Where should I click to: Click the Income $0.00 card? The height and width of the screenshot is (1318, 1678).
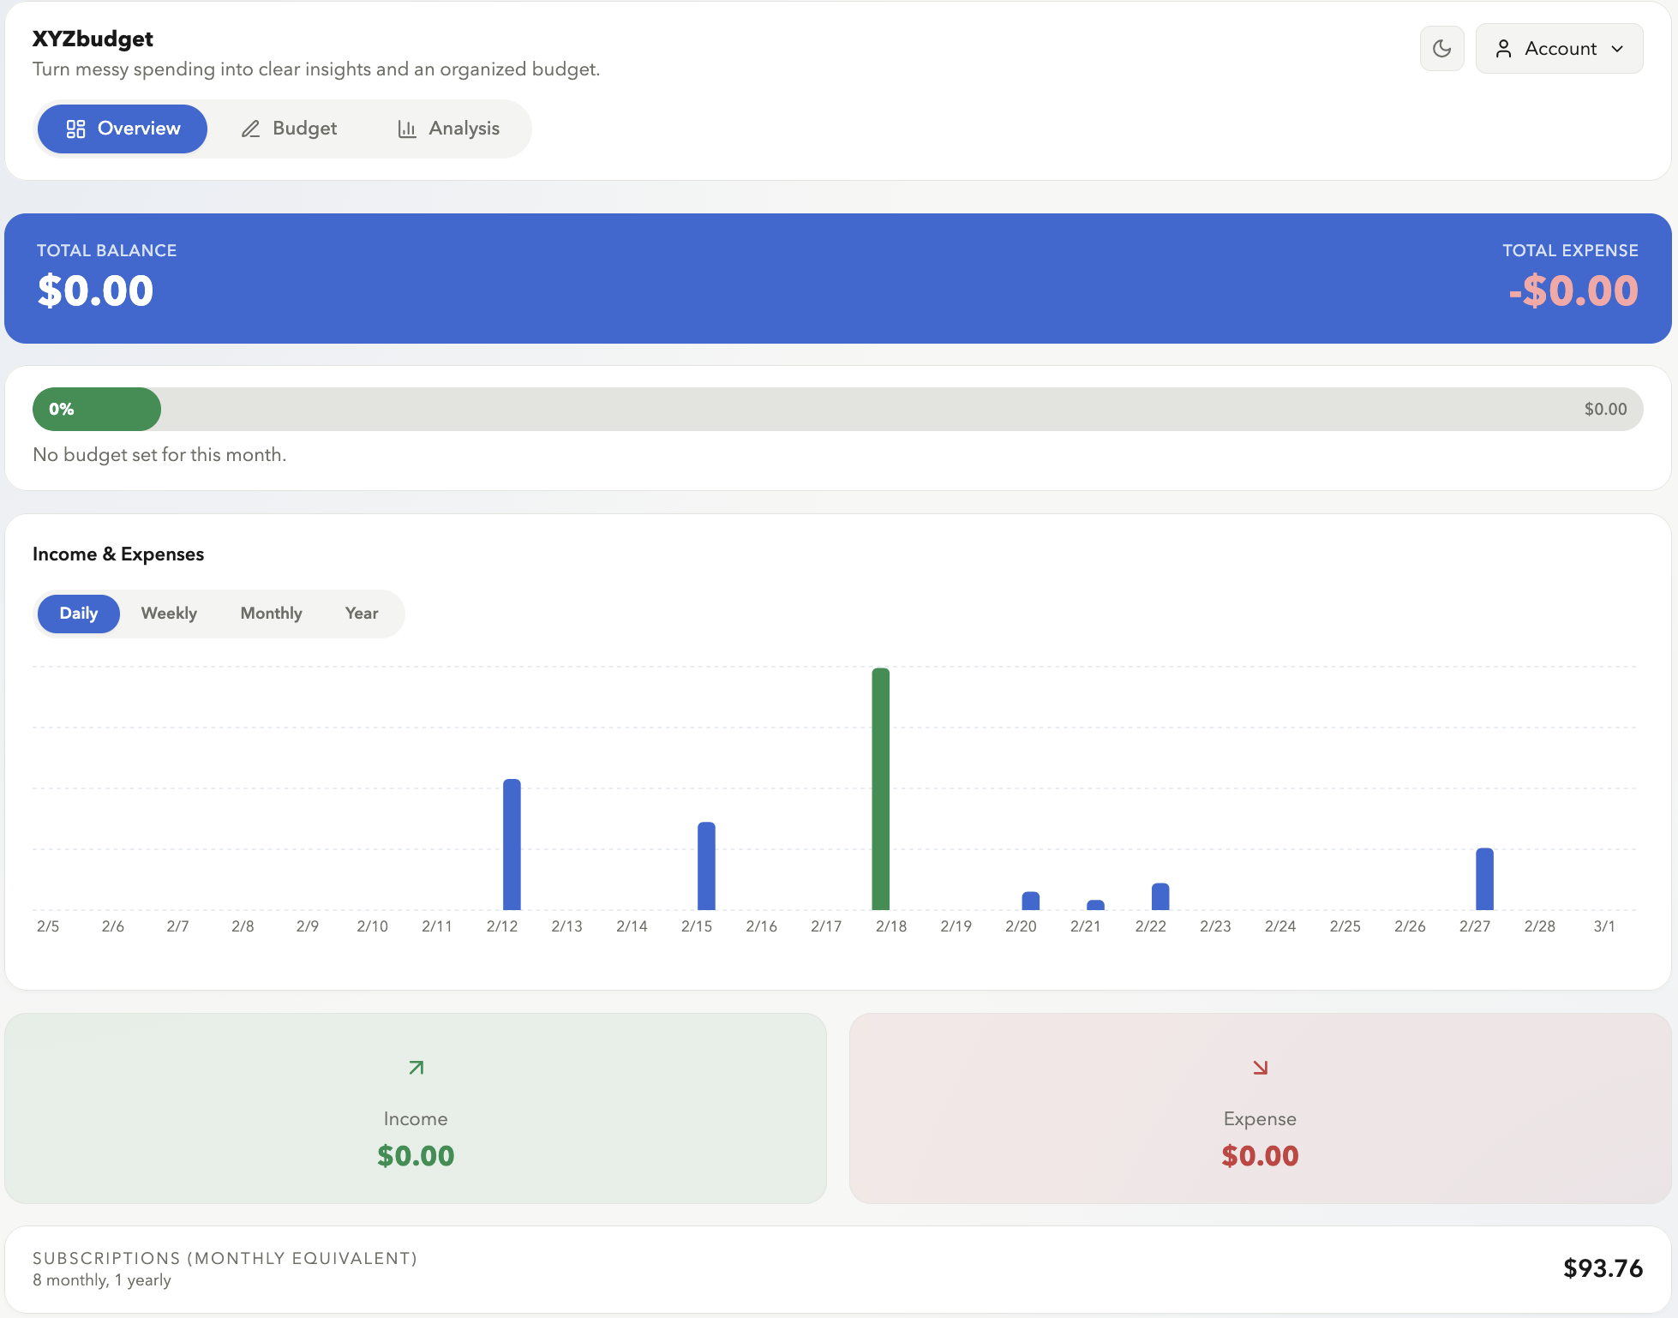point(415,1155)
